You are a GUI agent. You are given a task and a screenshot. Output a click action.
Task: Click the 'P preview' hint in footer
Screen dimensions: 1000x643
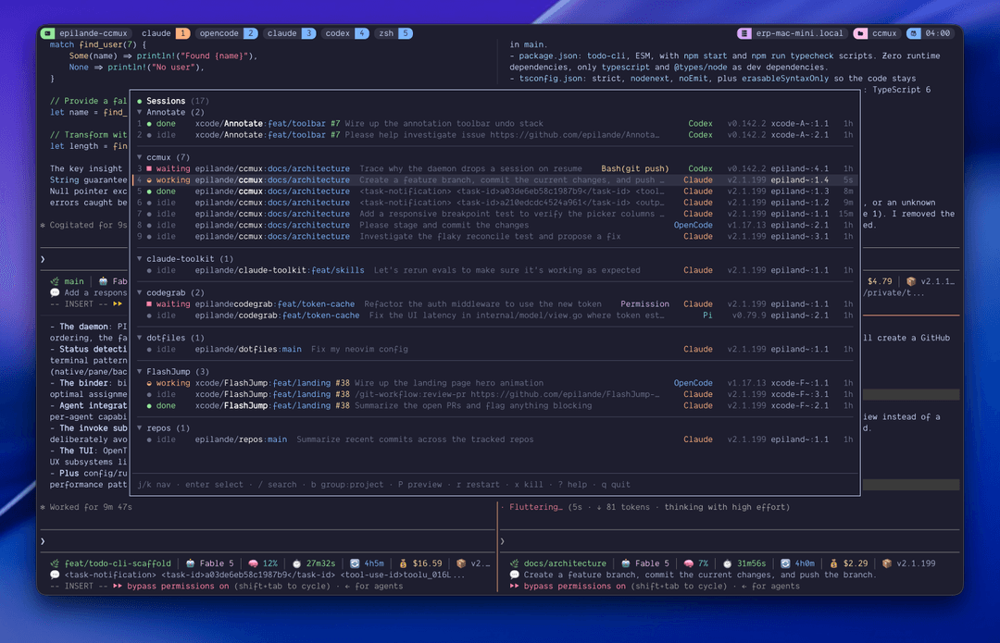419,484
